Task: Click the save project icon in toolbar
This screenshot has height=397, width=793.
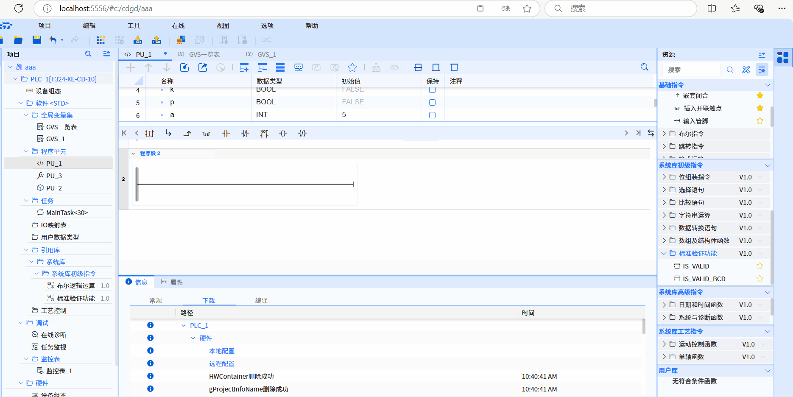Action: [x=37, y=40]
